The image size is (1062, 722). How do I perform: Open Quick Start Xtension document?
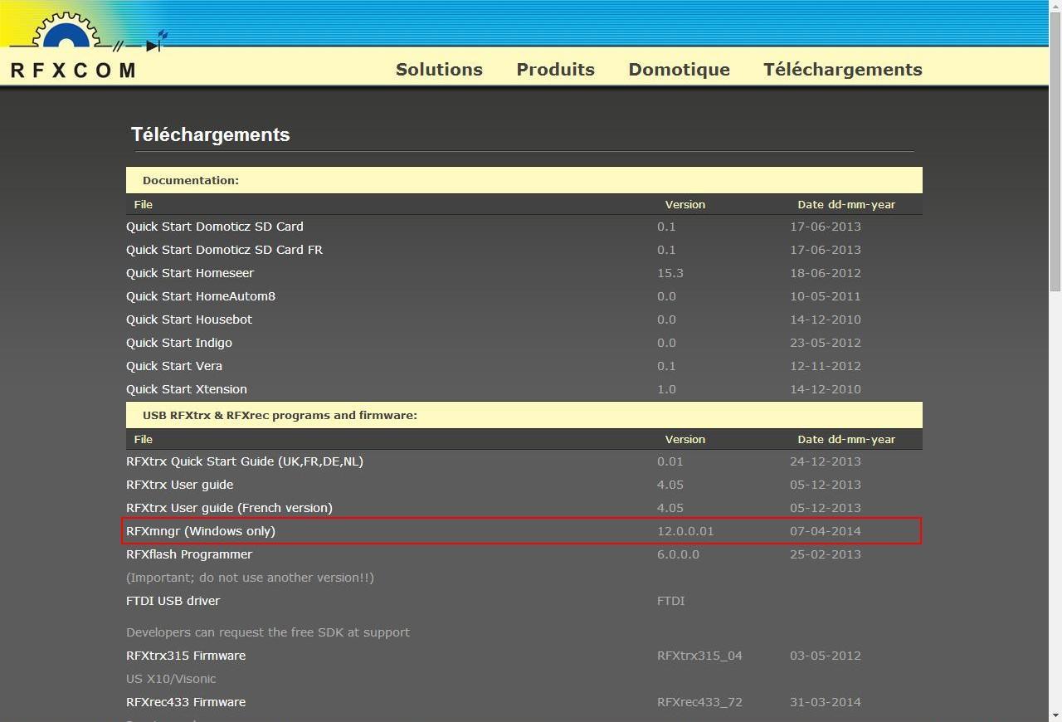coord(187,389)
